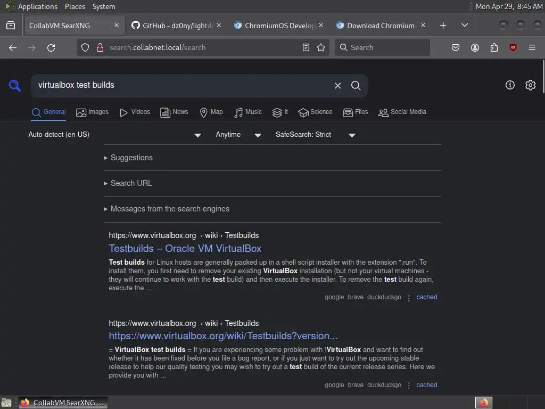Select the Videos search category
This screenshot has height=409, width=545.
(135, 112)
